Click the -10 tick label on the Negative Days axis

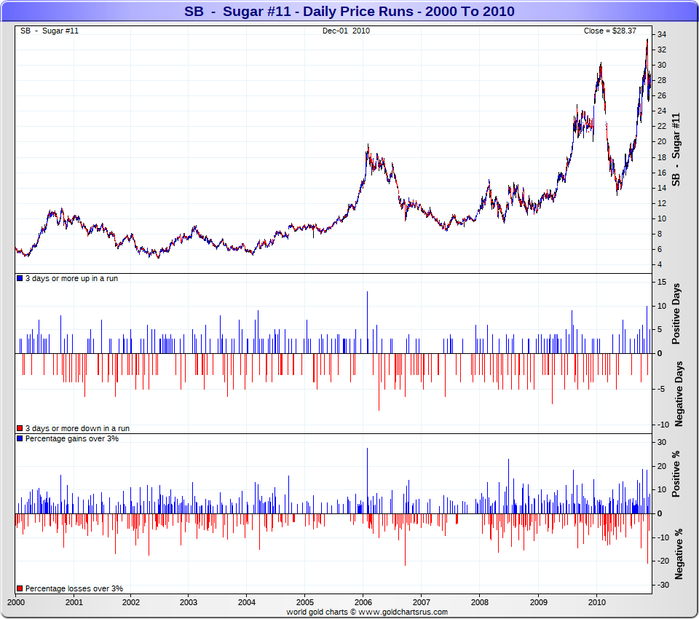point(663,425)
